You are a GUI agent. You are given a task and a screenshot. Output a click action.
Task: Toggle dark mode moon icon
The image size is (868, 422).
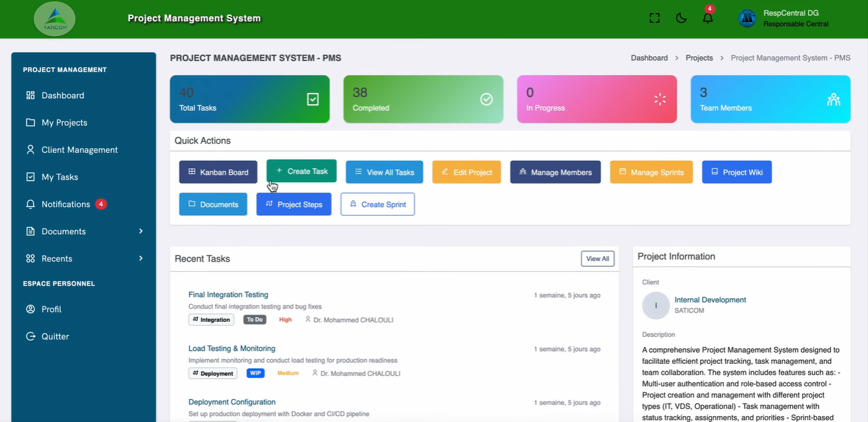point(681,18)
